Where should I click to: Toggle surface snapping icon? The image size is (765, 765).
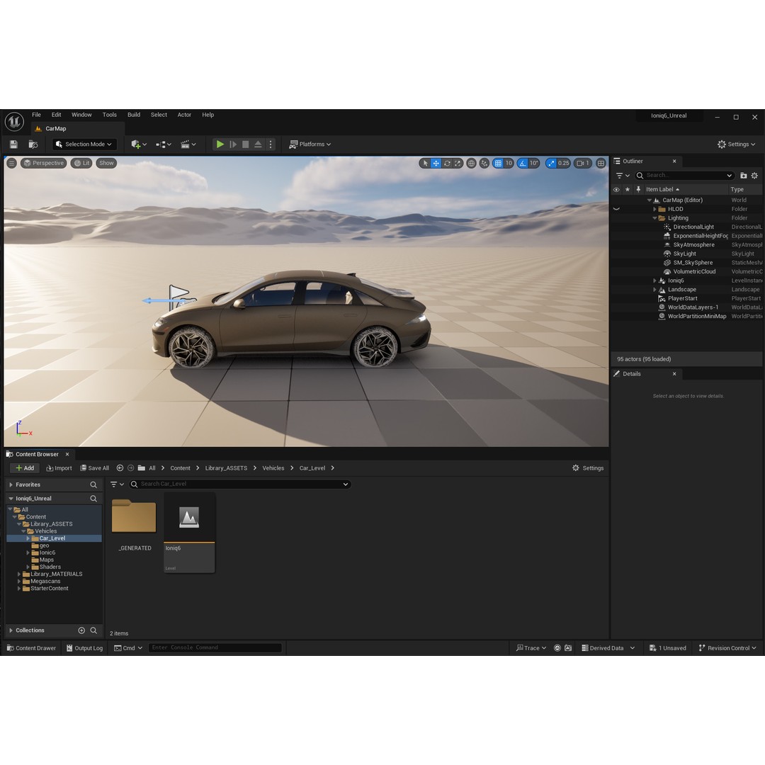(484, 164)
